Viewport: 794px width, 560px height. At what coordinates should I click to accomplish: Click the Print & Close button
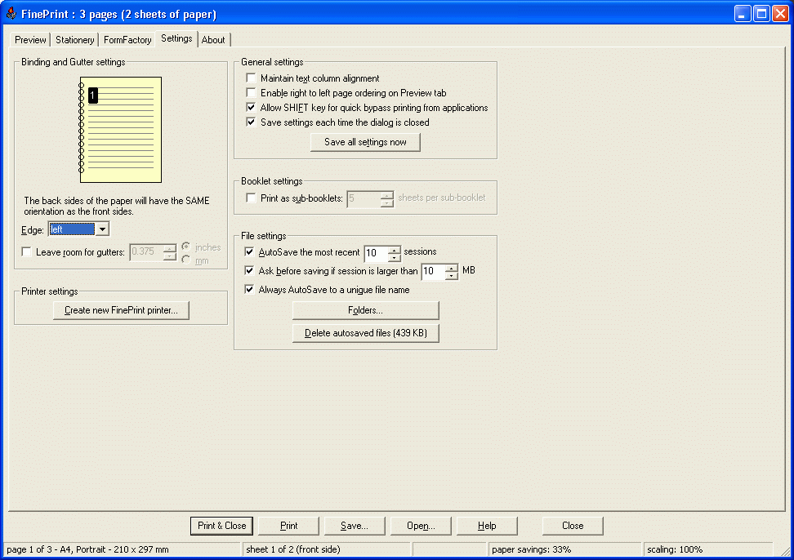click(x=221, y=526)
